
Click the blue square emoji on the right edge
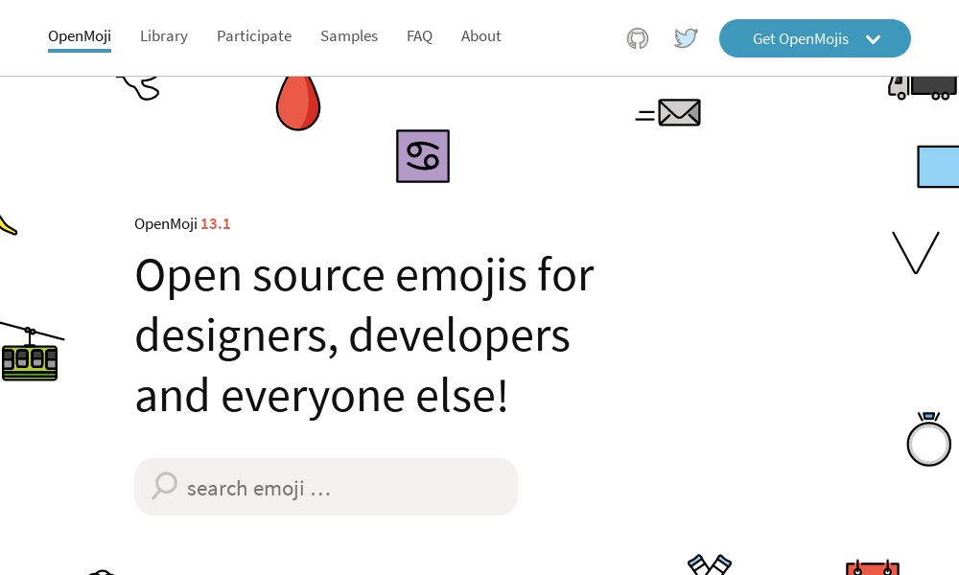[943, 167]
